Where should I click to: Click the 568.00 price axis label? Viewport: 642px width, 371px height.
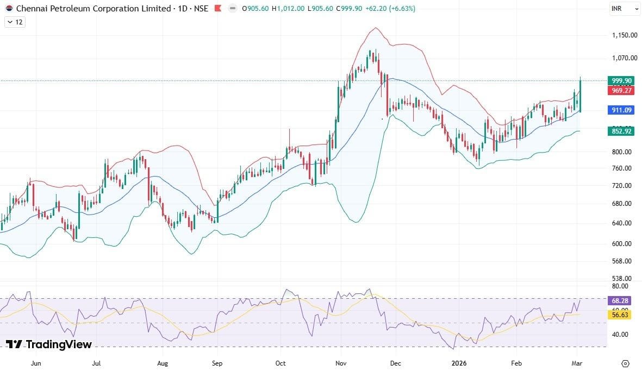(621, 261)
